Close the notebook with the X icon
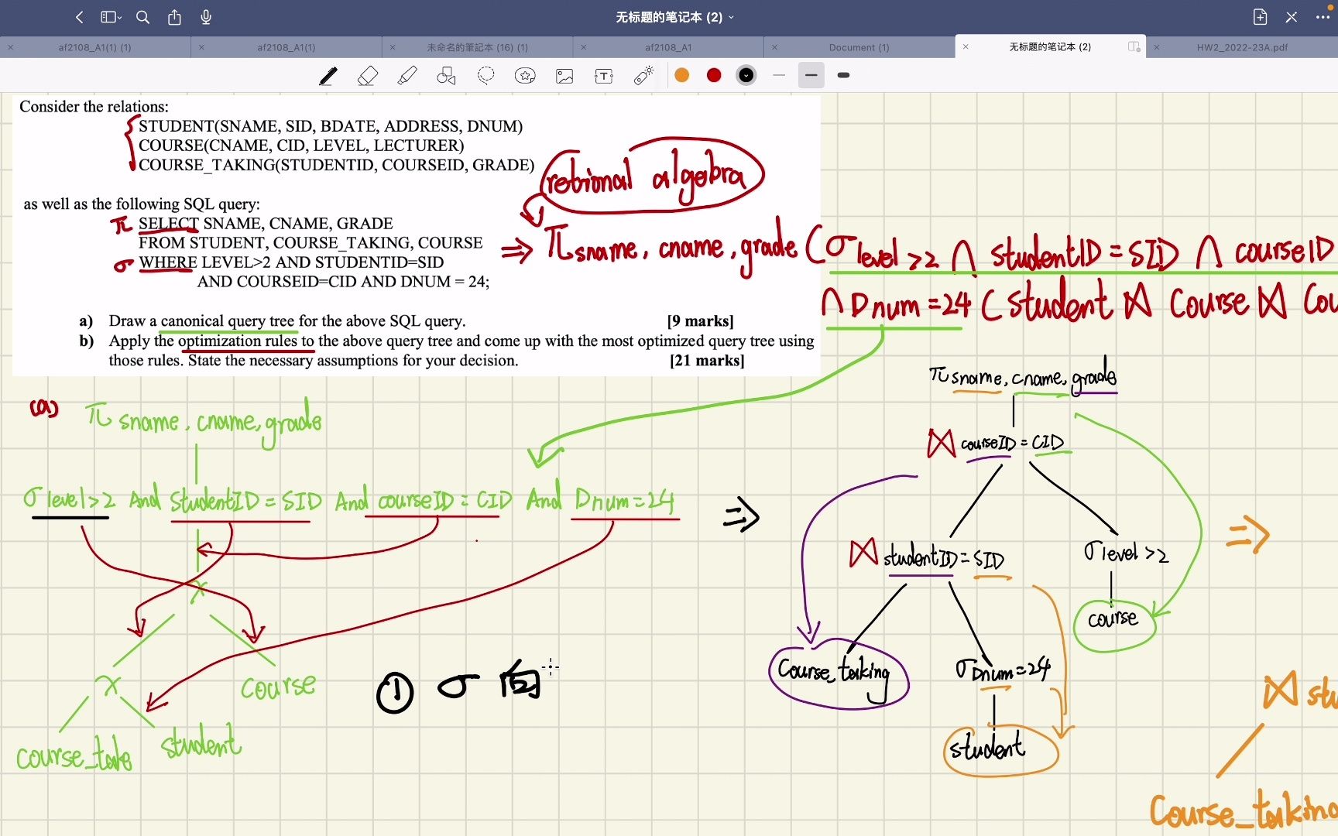This screenshot has height=836, width=1338. pos(1292,17)
